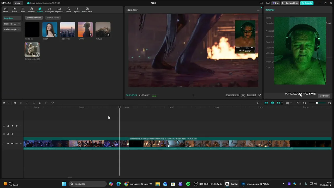Expand Efeitos de vídeo category
The width and height of the screenshot is (334, 188).
tap(12, 24)
